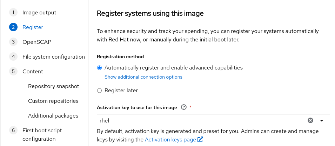Open the OpenSCAP wizard step
The width and height of the screenshot is (335, 146).
(37, 42)
